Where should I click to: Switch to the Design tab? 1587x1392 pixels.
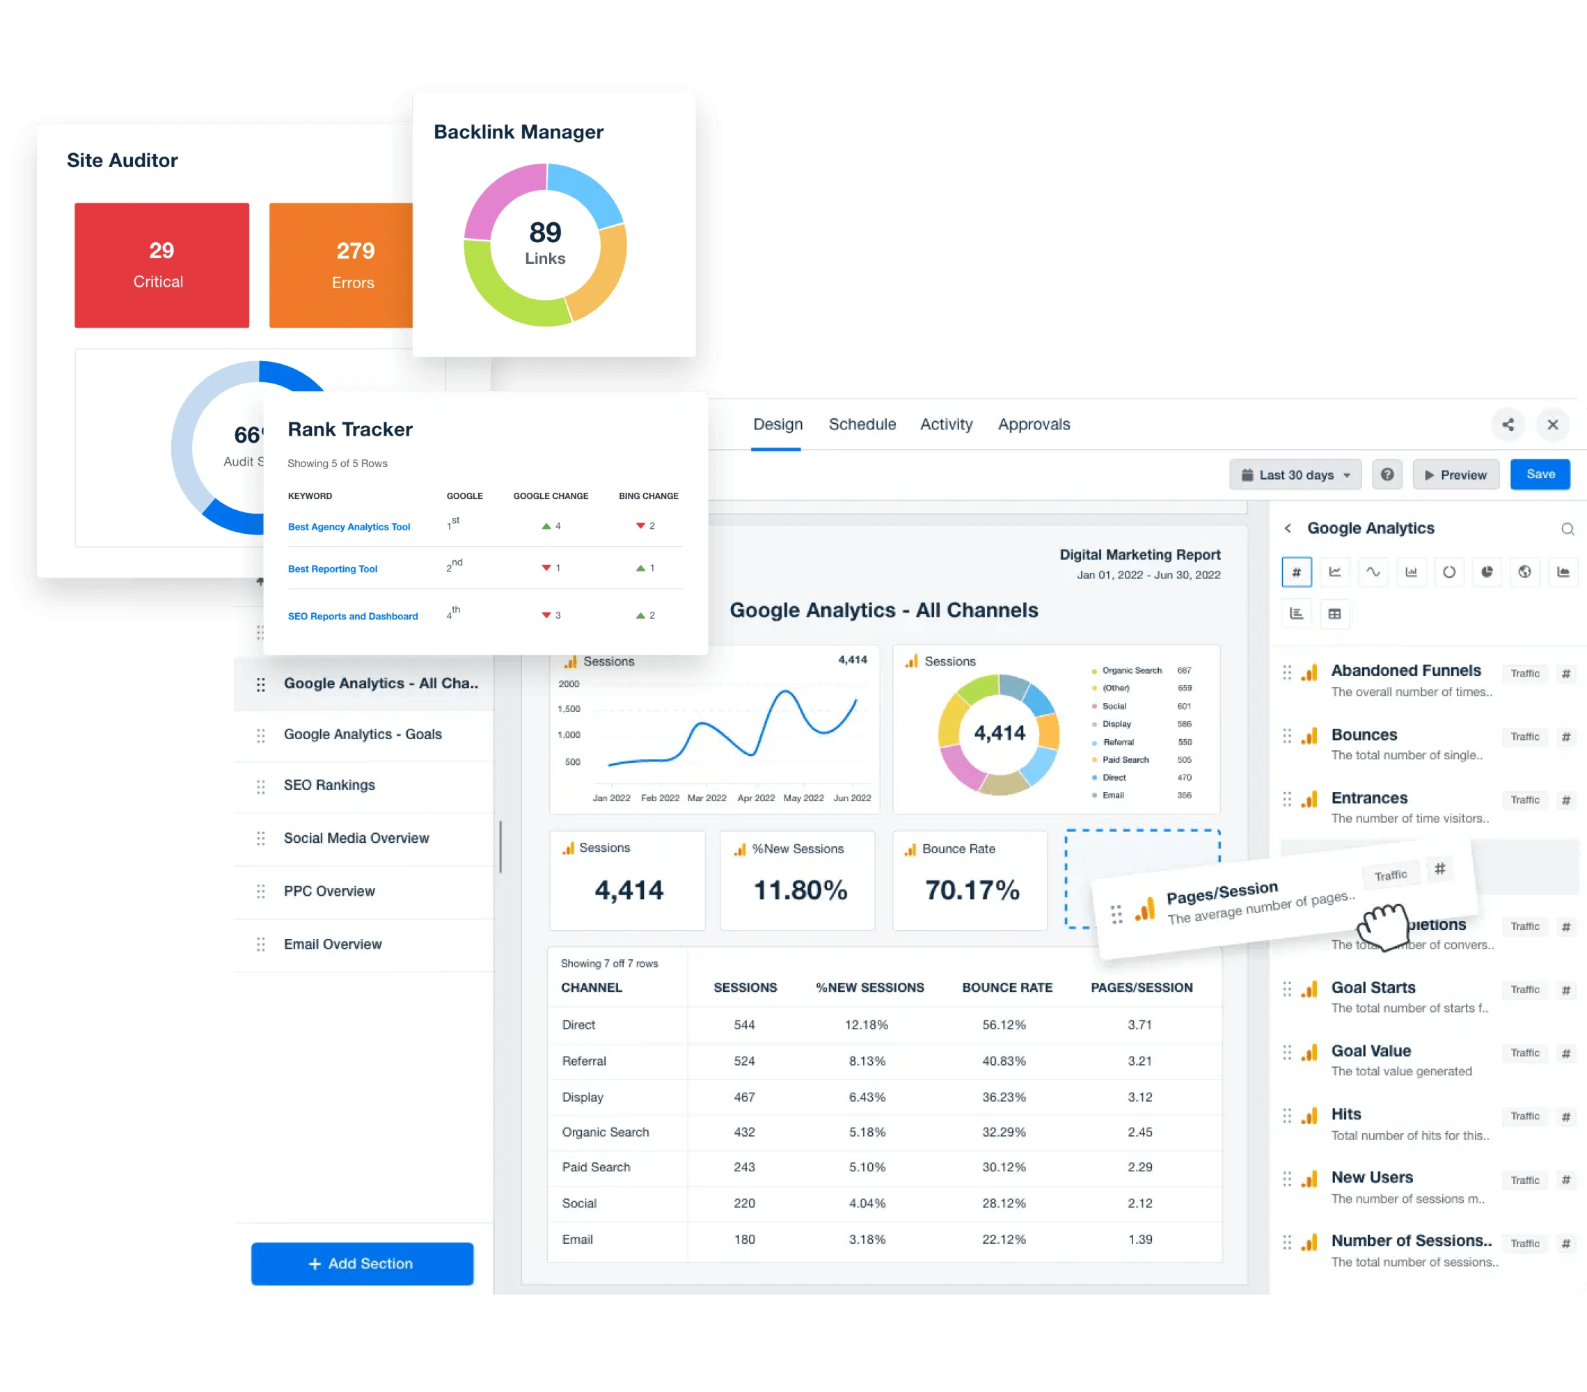click(777, 425)
